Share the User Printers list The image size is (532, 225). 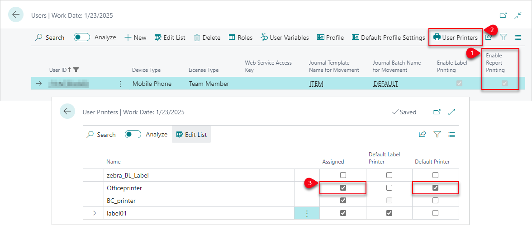pos(423,134)
